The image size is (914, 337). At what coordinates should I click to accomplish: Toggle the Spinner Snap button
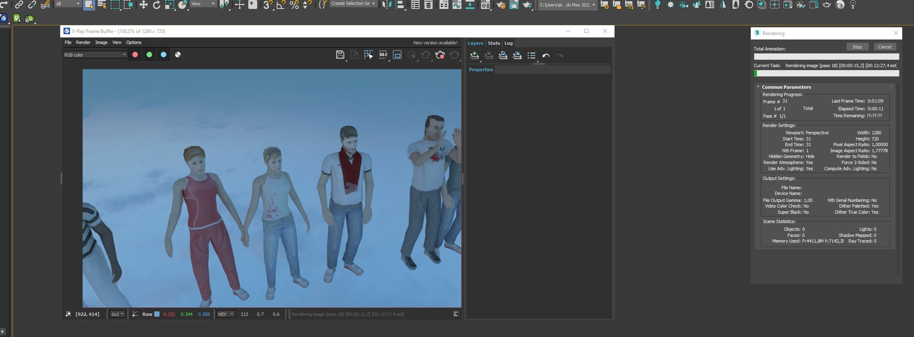(x=307, y=5)
